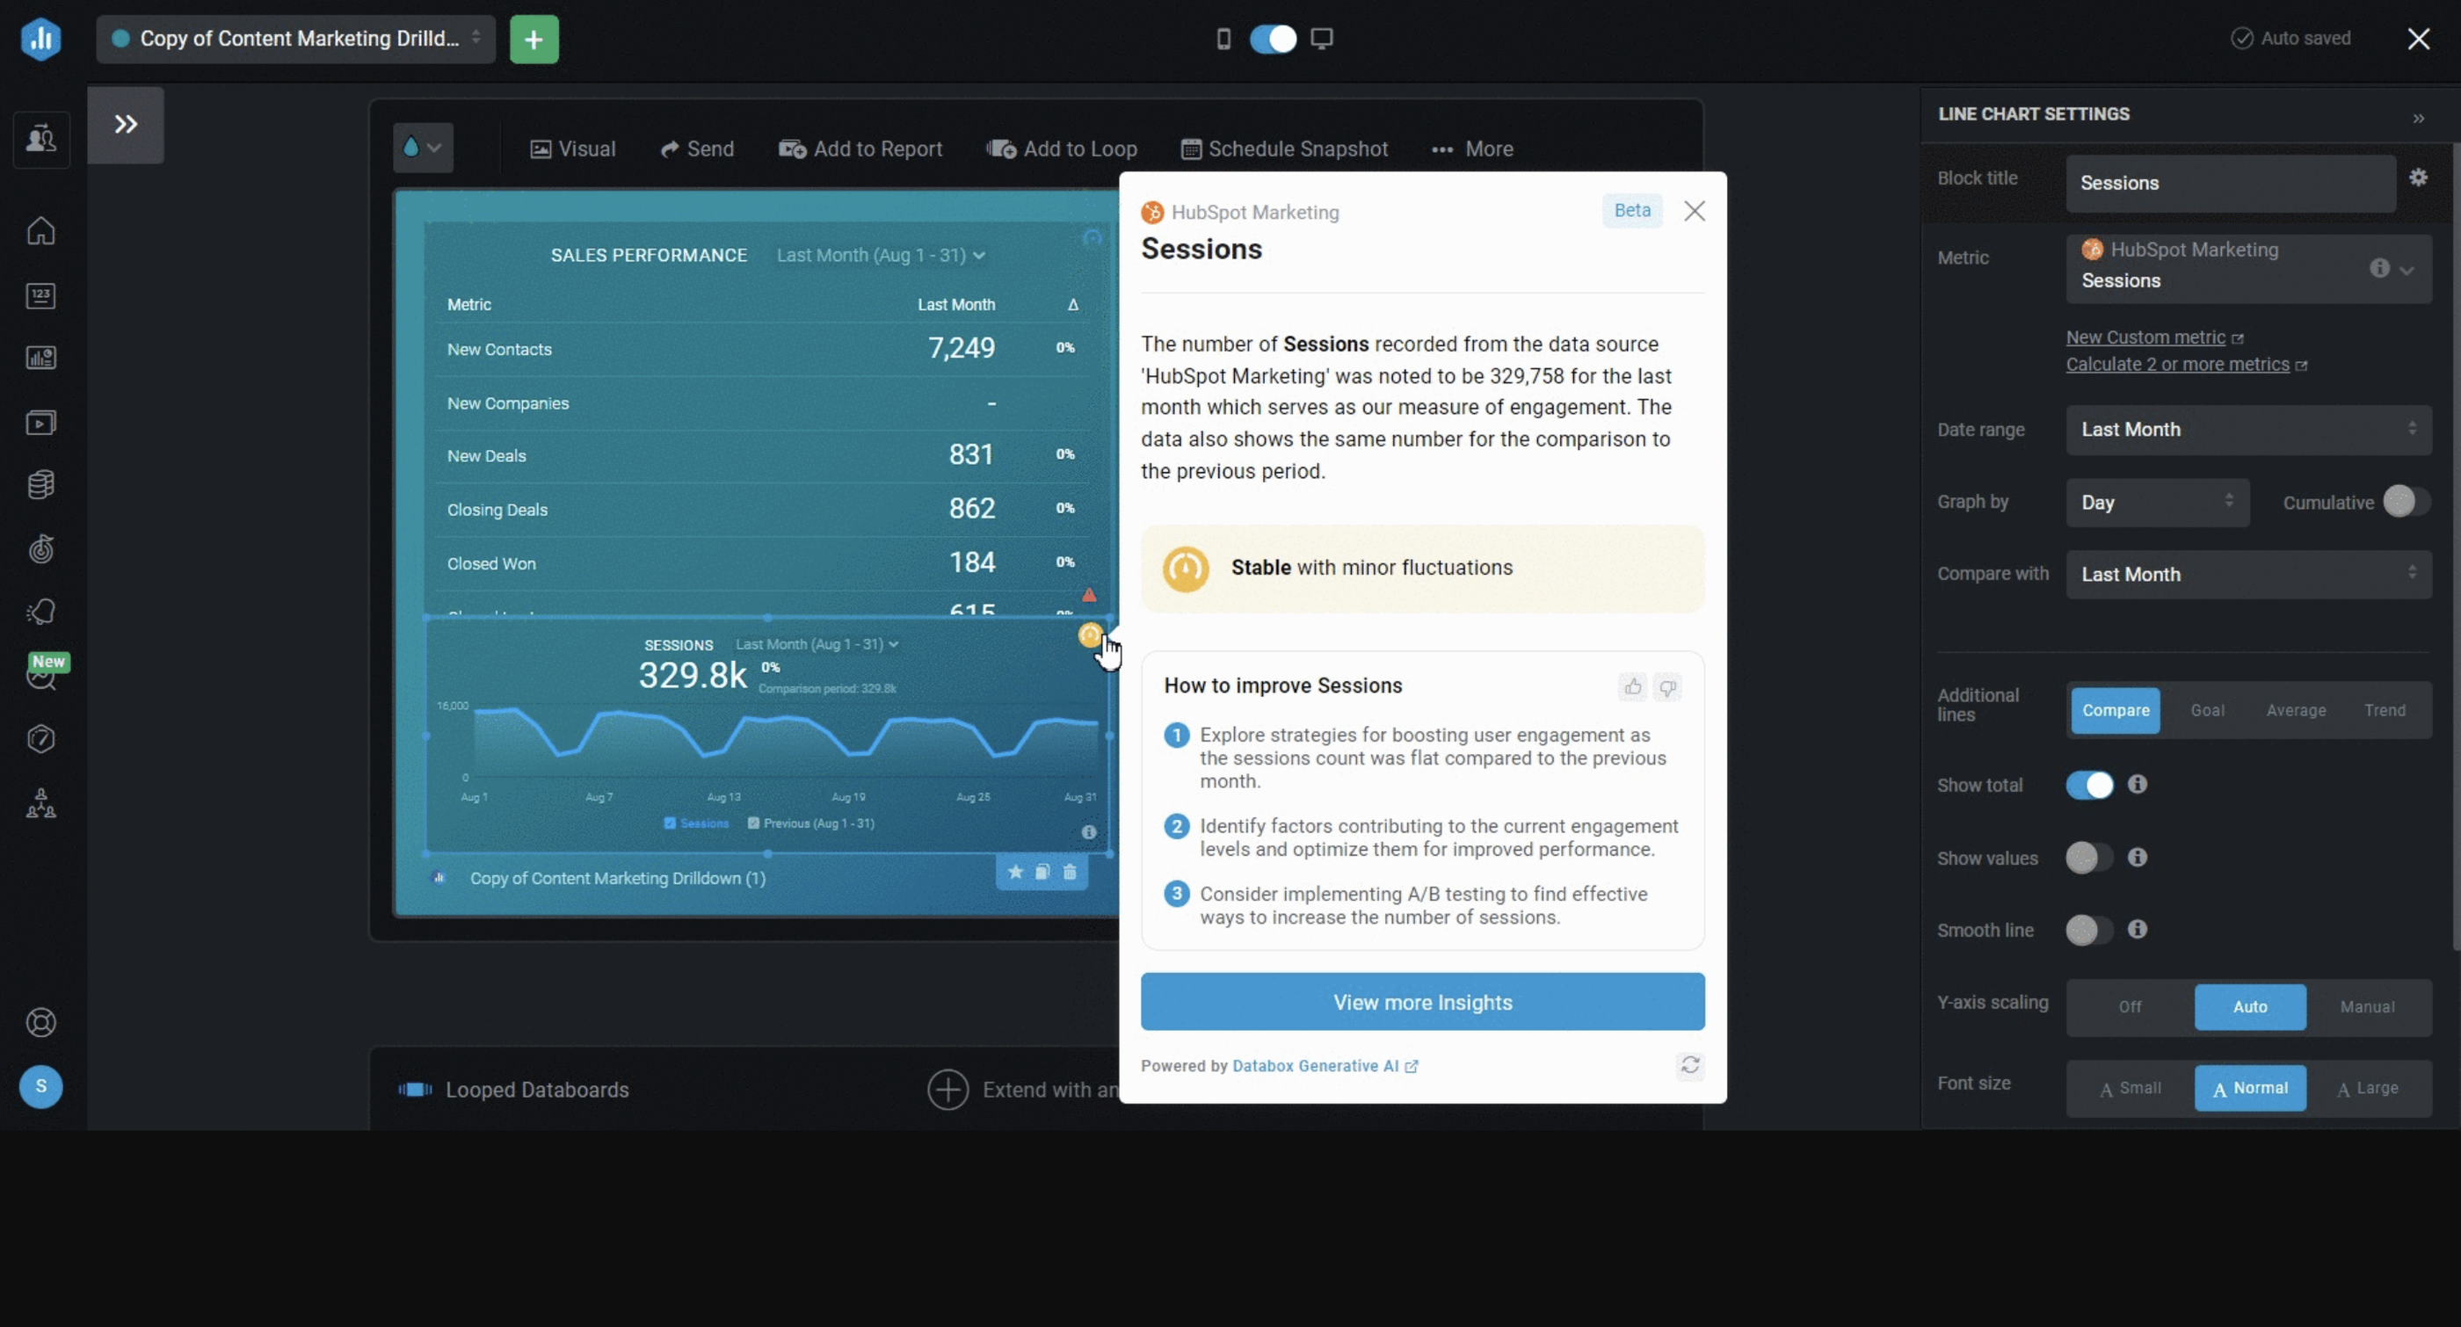Turn on the Cumulative toggle
The image size is (2461, 1327).
coord(2406,502)
